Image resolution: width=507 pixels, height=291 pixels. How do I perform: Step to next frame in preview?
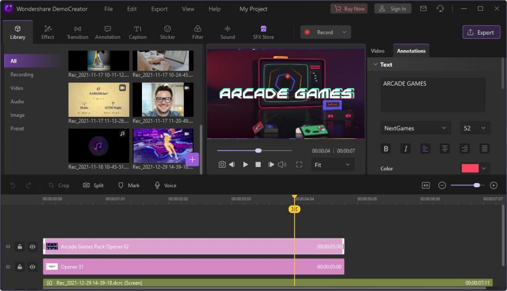[271, 165]
